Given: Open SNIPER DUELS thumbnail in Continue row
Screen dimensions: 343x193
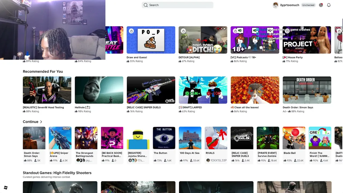Looking at the screenshot, I should 242,138.
